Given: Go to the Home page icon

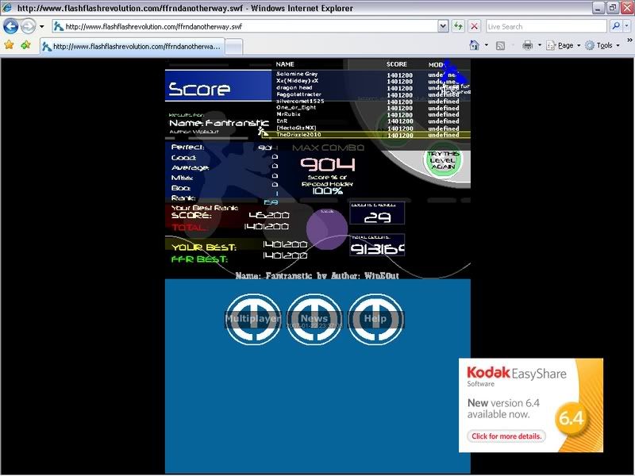Looking at the screenshot, I should pos(474,45).
